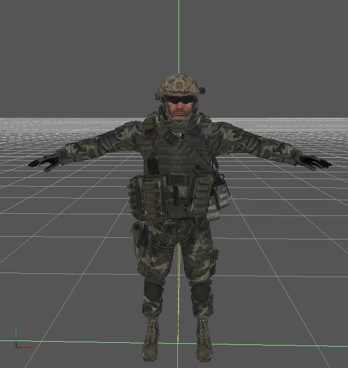Select the soldier model's camouflage helmet
This screenshot has width=348, height=368.
point(179,86)
